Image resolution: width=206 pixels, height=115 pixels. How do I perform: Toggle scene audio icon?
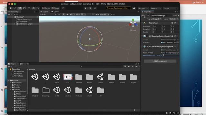click(x=67, y=14)
